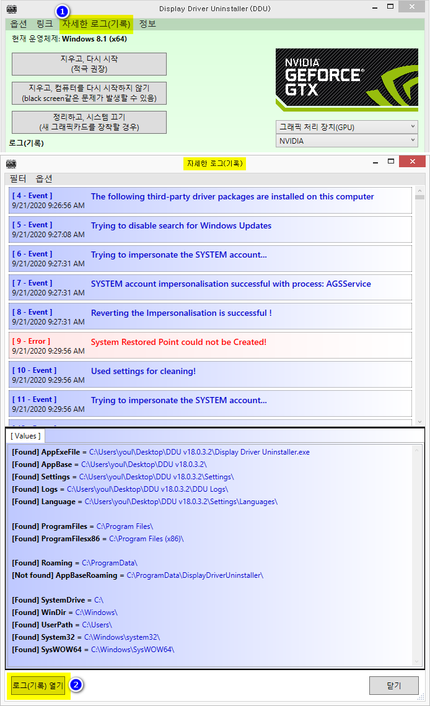Close the detailed log window
The image size is (430, 706).
pyautogui.click(x=413, y=161)
